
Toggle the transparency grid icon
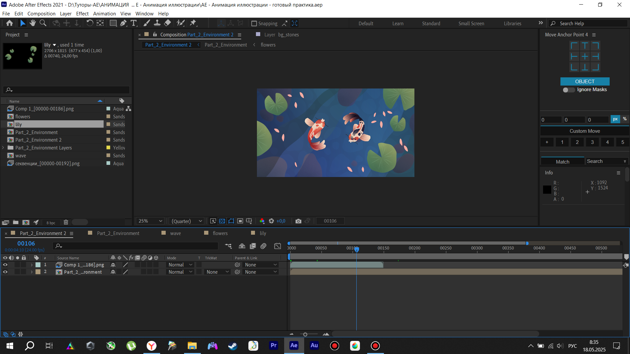(x=222, y=221)
